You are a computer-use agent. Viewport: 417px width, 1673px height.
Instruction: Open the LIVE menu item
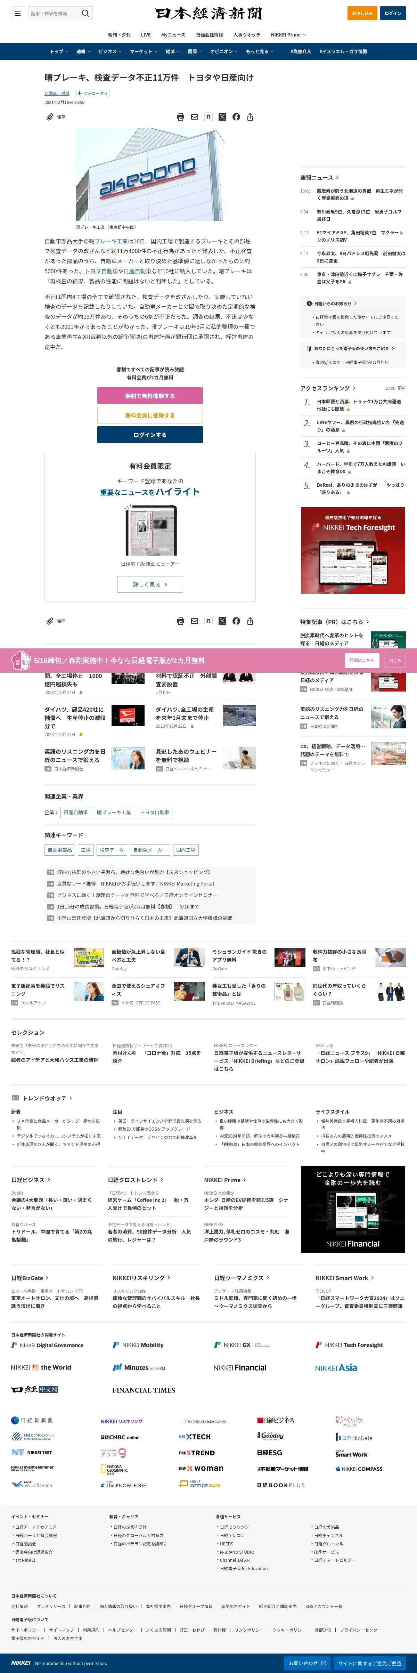click(x=146, y=34)
